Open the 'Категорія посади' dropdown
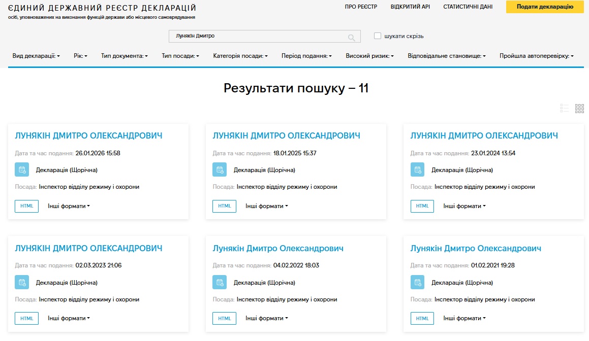Image resolution: width=589 pixels, height=341 pixels. point(240,56)
